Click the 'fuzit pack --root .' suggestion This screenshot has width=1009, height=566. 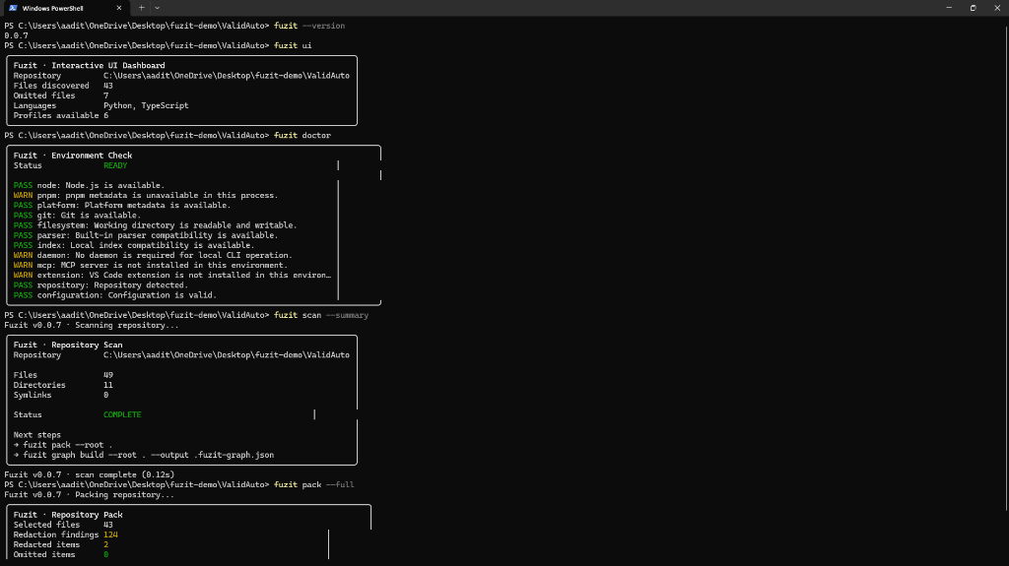[62, 445]
